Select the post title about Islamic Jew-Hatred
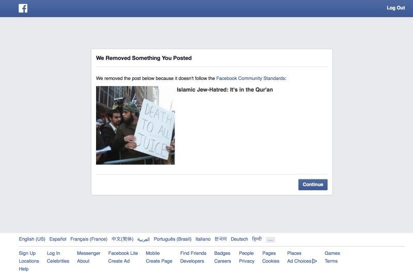Viewport: 413px width, 279px height. click(225, 90)
